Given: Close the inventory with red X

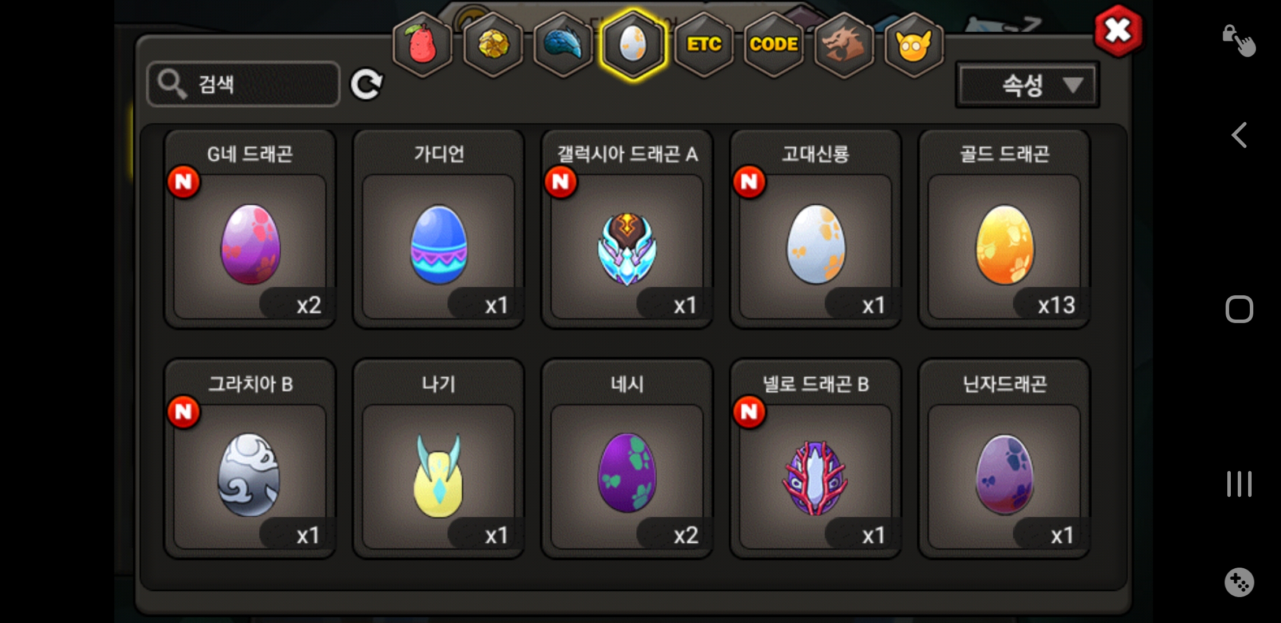Looking at the screenshot, I should click(1118, 31).
